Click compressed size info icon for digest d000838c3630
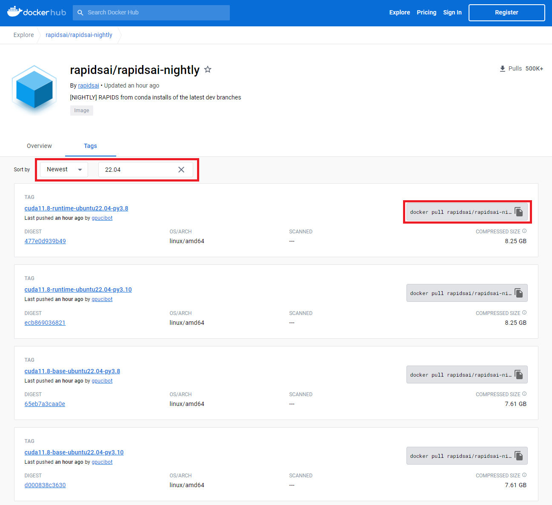Viewport: 552px width, 505px height. (x=524, y=475)
